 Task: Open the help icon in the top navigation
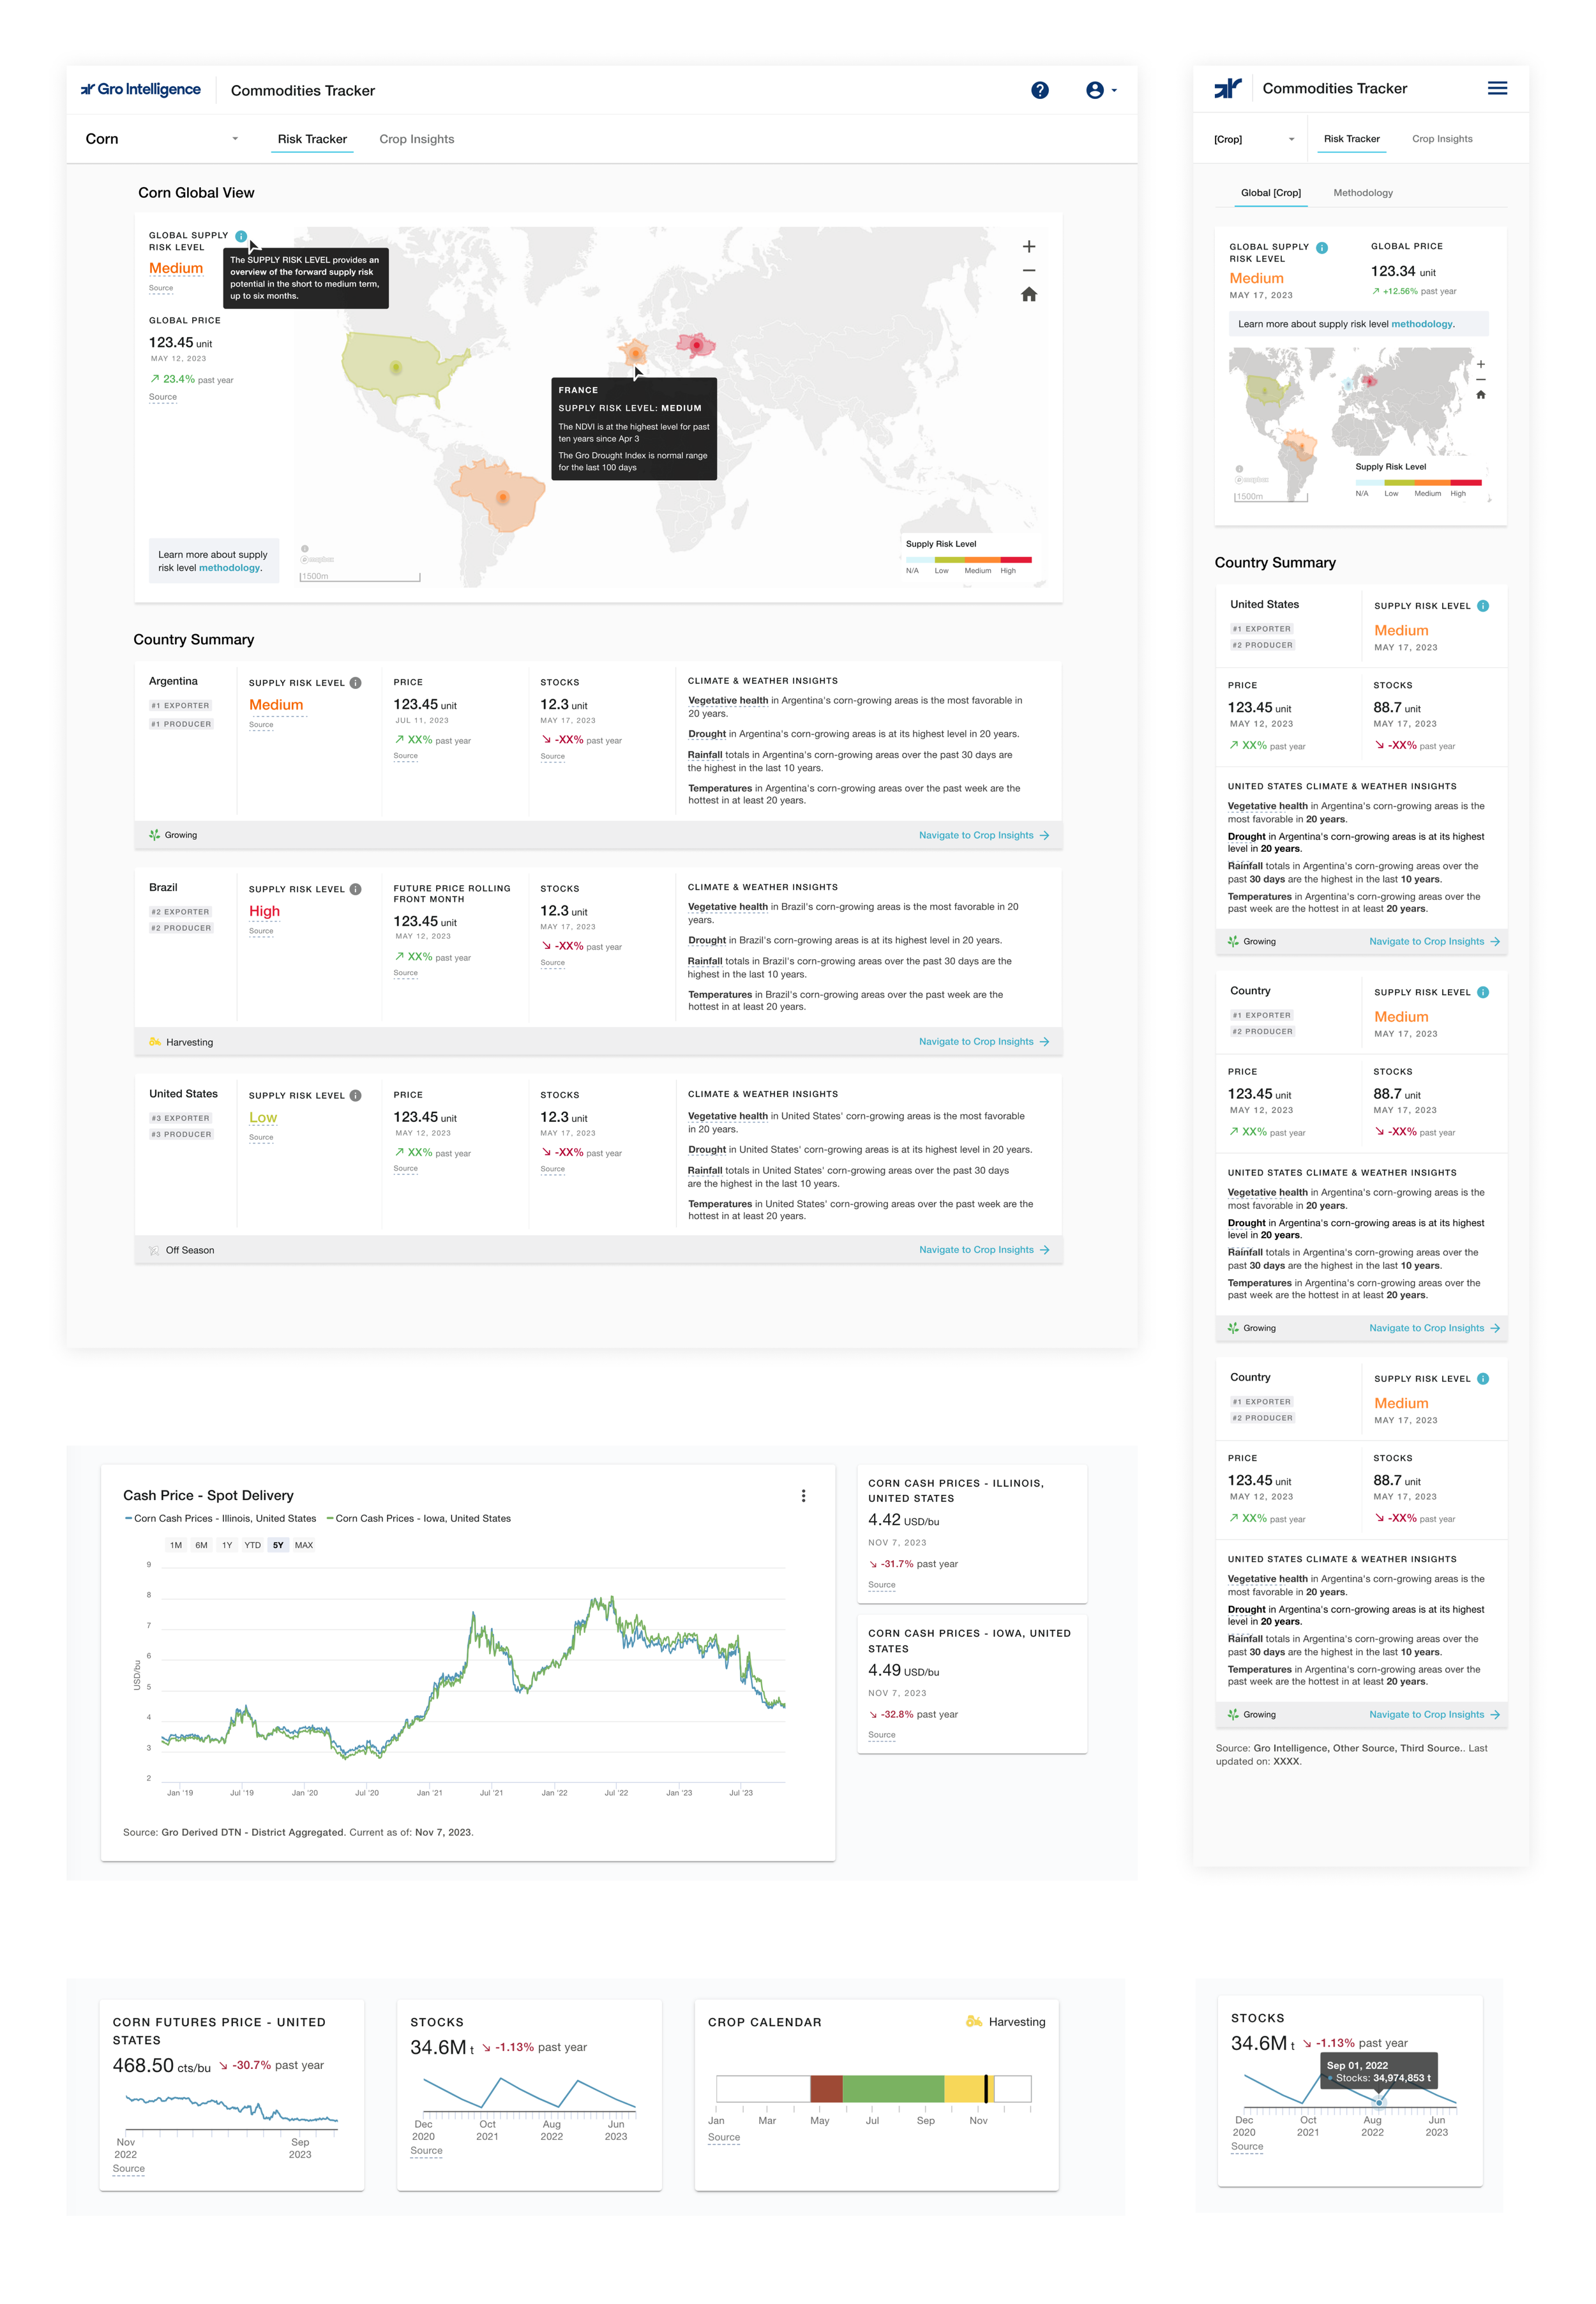[1040, 90]
